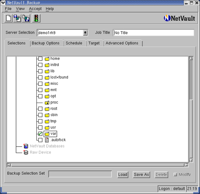Check the home folder checkbox

pyautogui.click(x=40, y=58)
